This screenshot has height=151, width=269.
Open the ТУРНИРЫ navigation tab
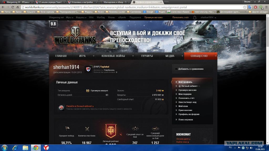[x=147, y=56]
